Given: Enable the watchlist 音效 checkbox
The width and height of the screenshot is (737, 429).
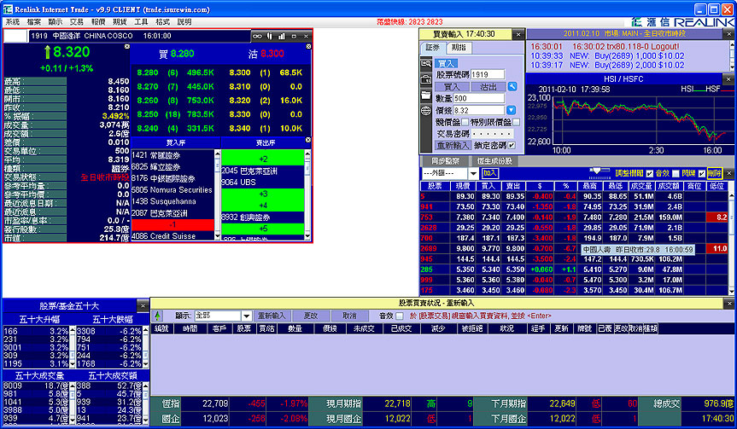Looking at the screenshot, I should coord(676,174).
